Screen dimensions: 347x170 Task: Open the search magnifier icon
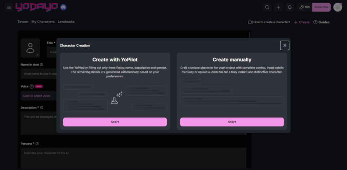click(267, 7)
